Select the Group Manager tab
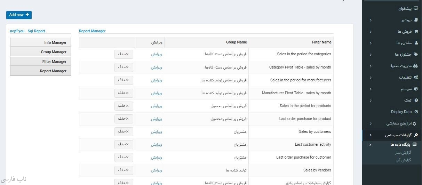The image size is (422, 185). [x=41, y=52]
